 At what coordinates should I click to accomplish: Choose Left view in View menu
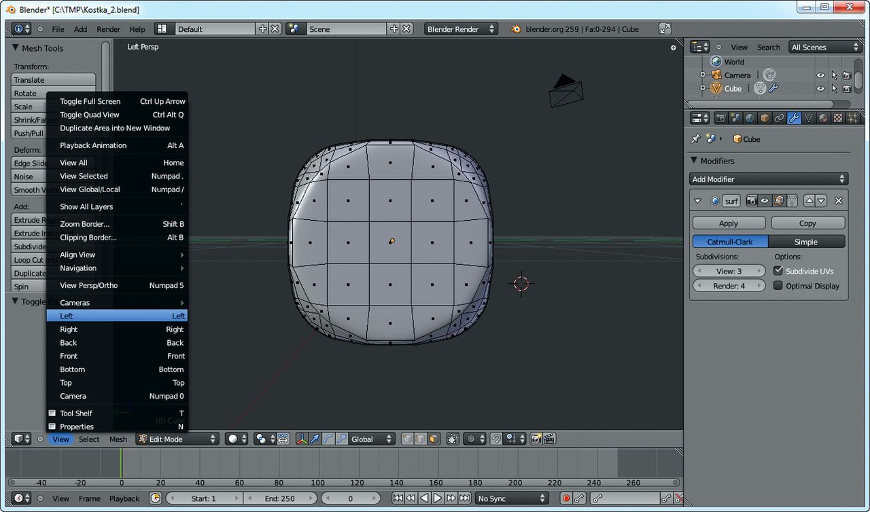coord(117,316)
